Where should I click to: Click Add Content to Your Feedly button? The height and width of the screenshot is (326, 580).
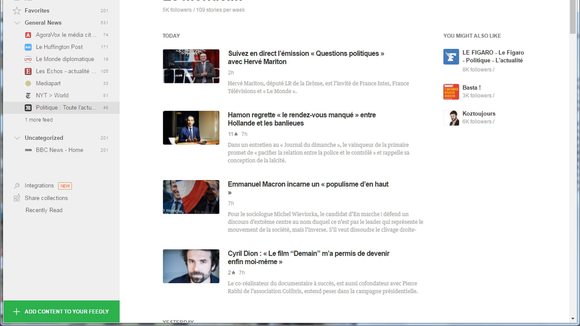[62, 312]
